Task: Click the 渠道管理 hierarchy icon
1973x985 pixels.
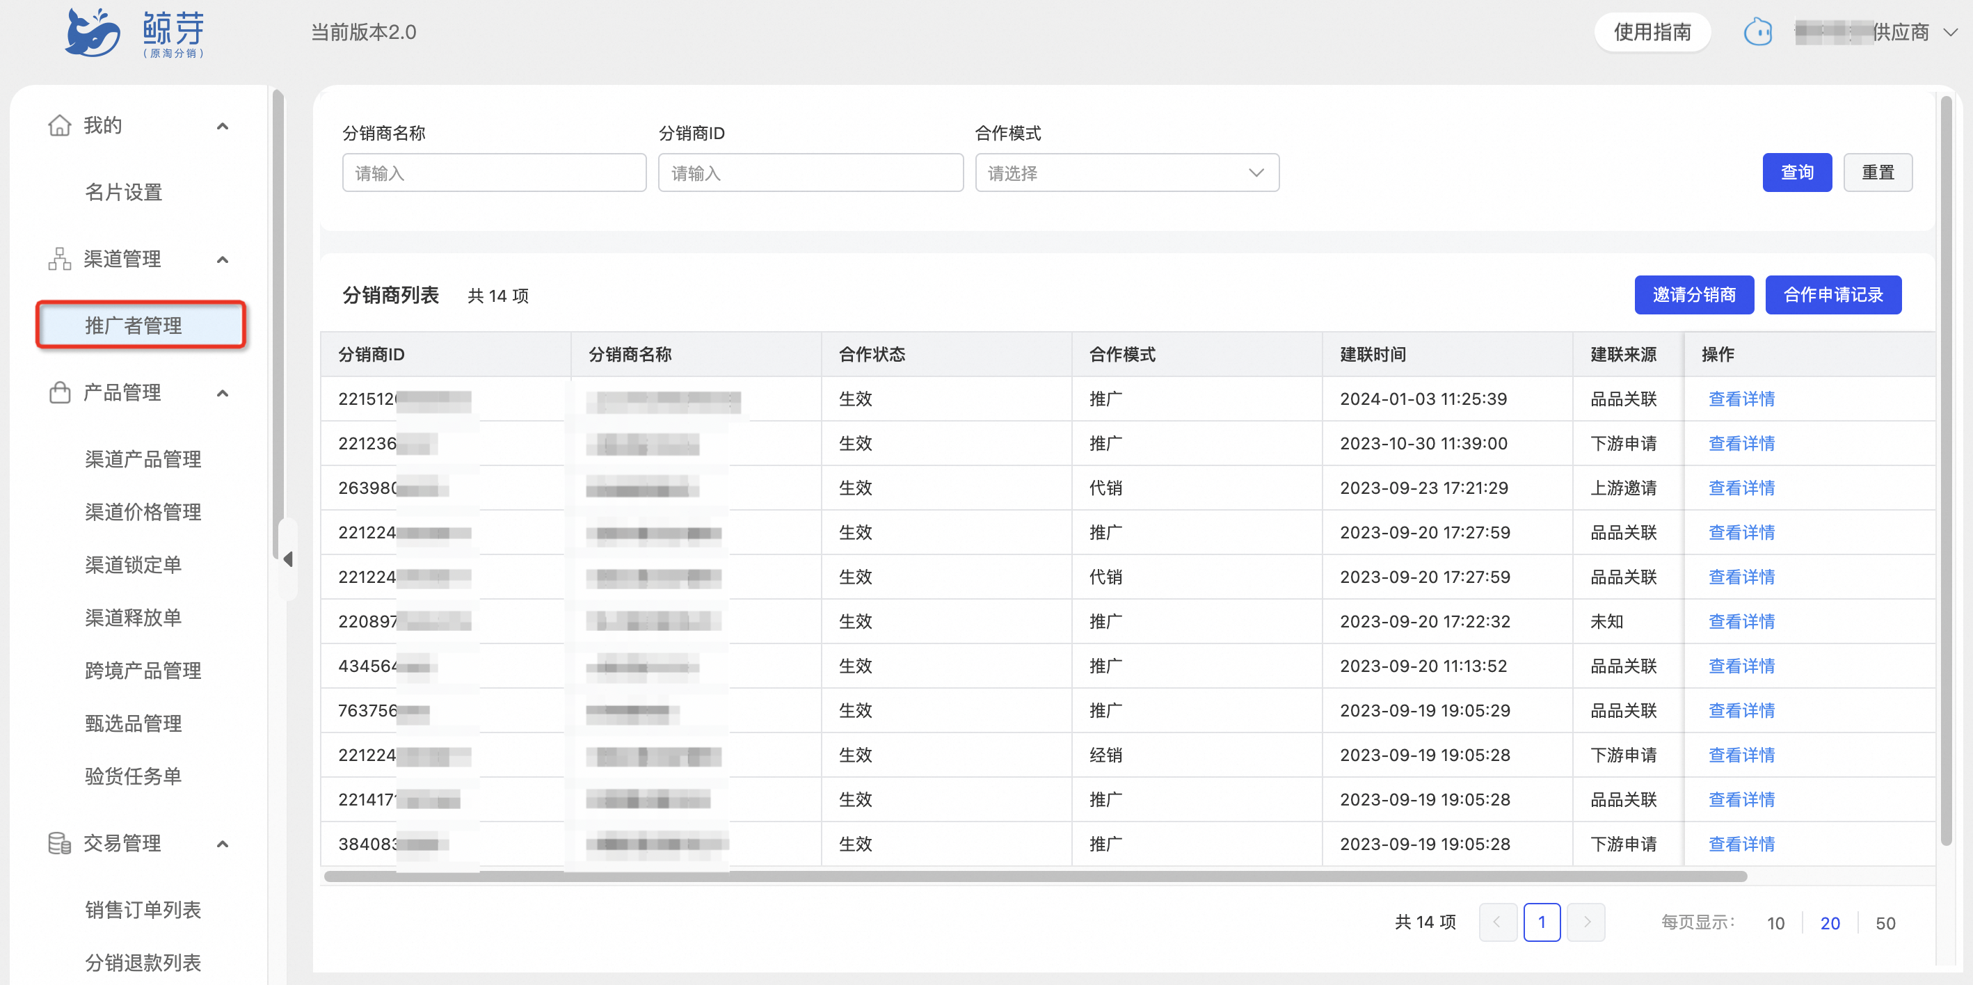Action: click(59, 259)
